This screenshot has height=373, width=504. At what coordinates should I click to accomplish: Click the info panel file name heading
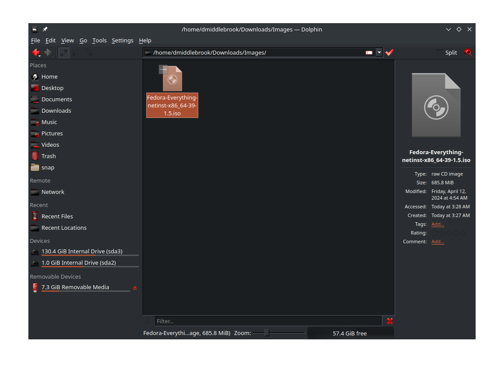436,156
